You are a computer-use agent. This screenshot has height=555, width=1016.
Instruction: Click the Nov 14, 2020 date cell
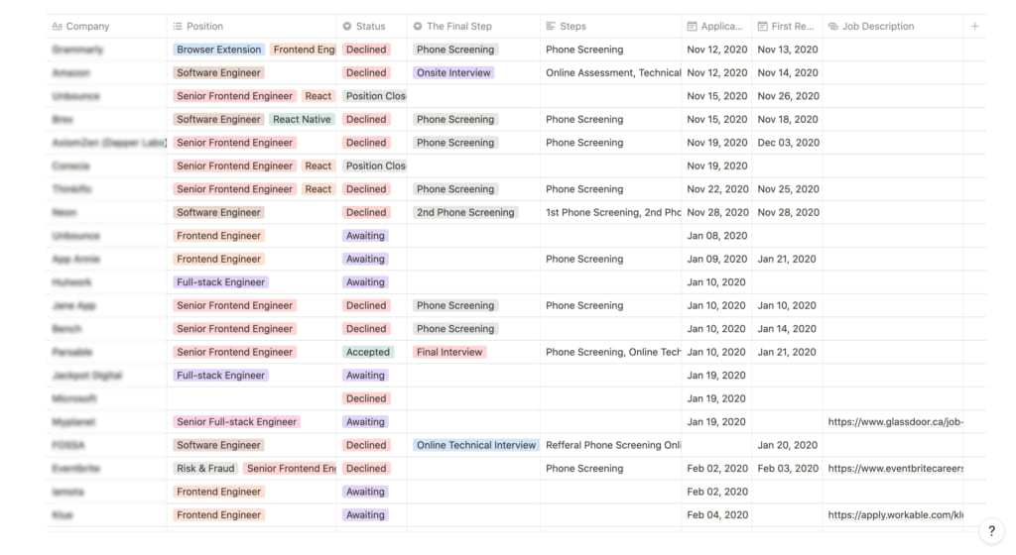click(787, 73)
